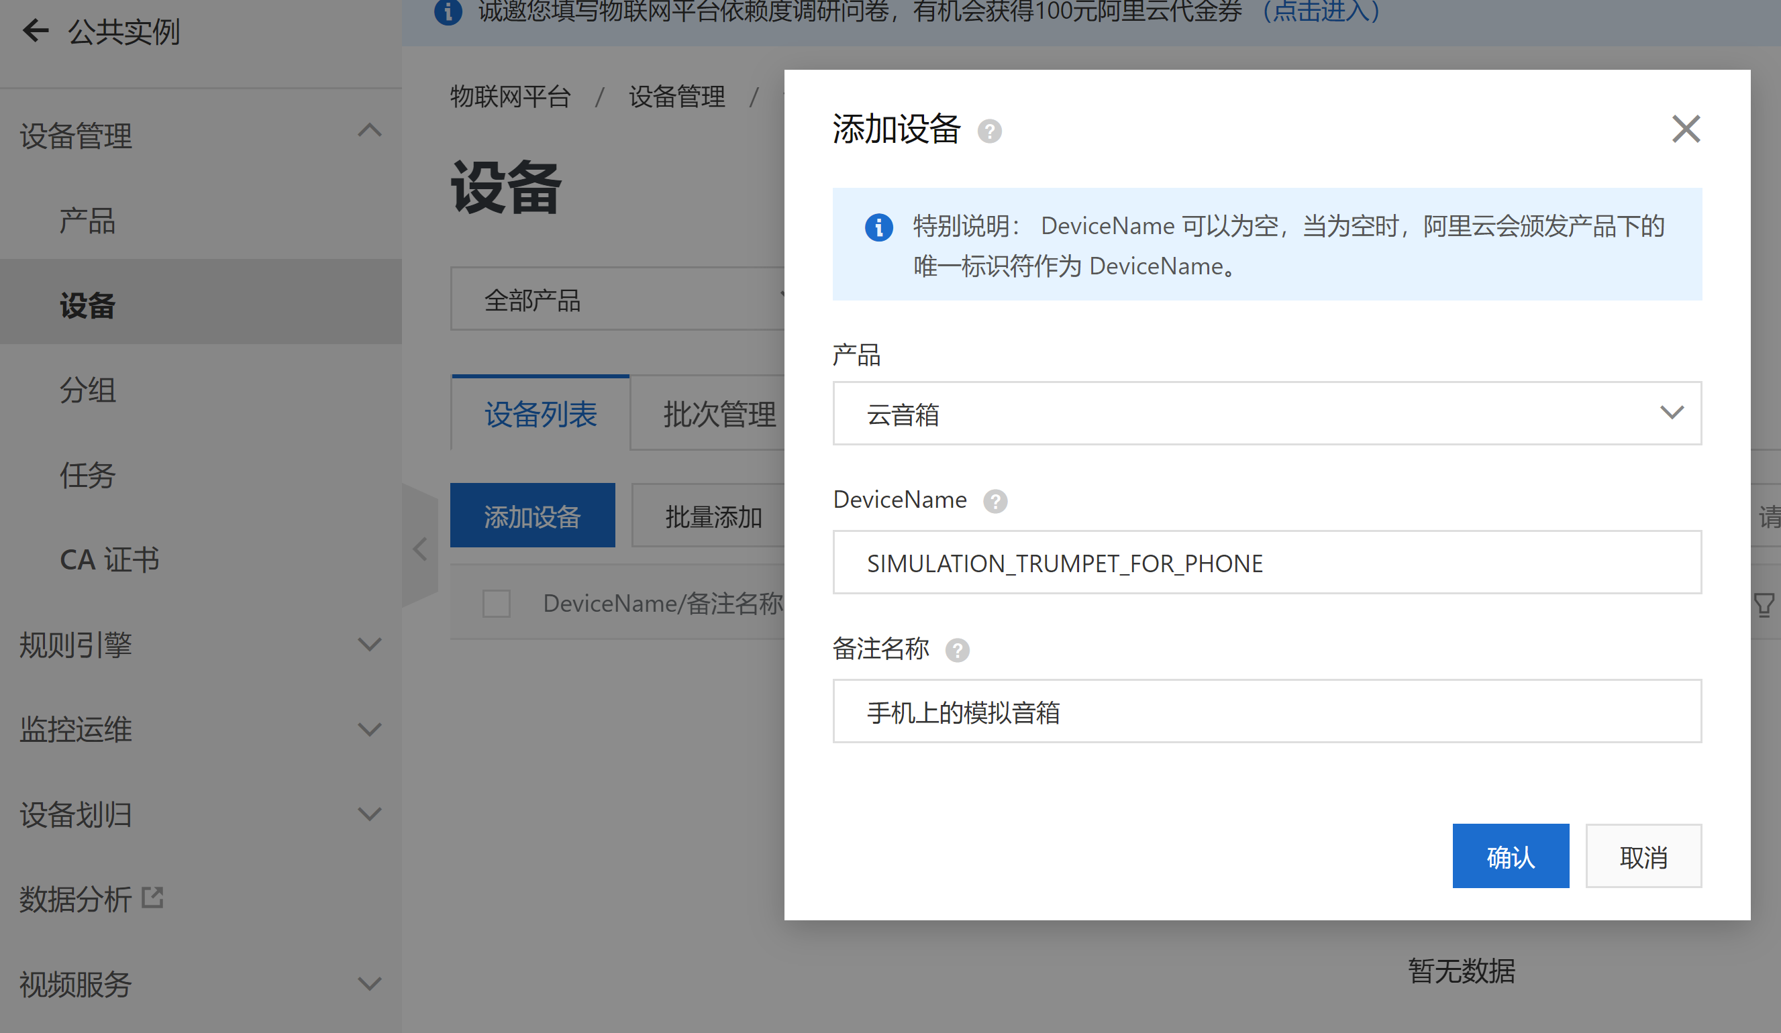Screen dimensions: 1781x1033
Task: Expand the 规则引擎 menu group
Action: pyautogui.click(x=370, y=645)
